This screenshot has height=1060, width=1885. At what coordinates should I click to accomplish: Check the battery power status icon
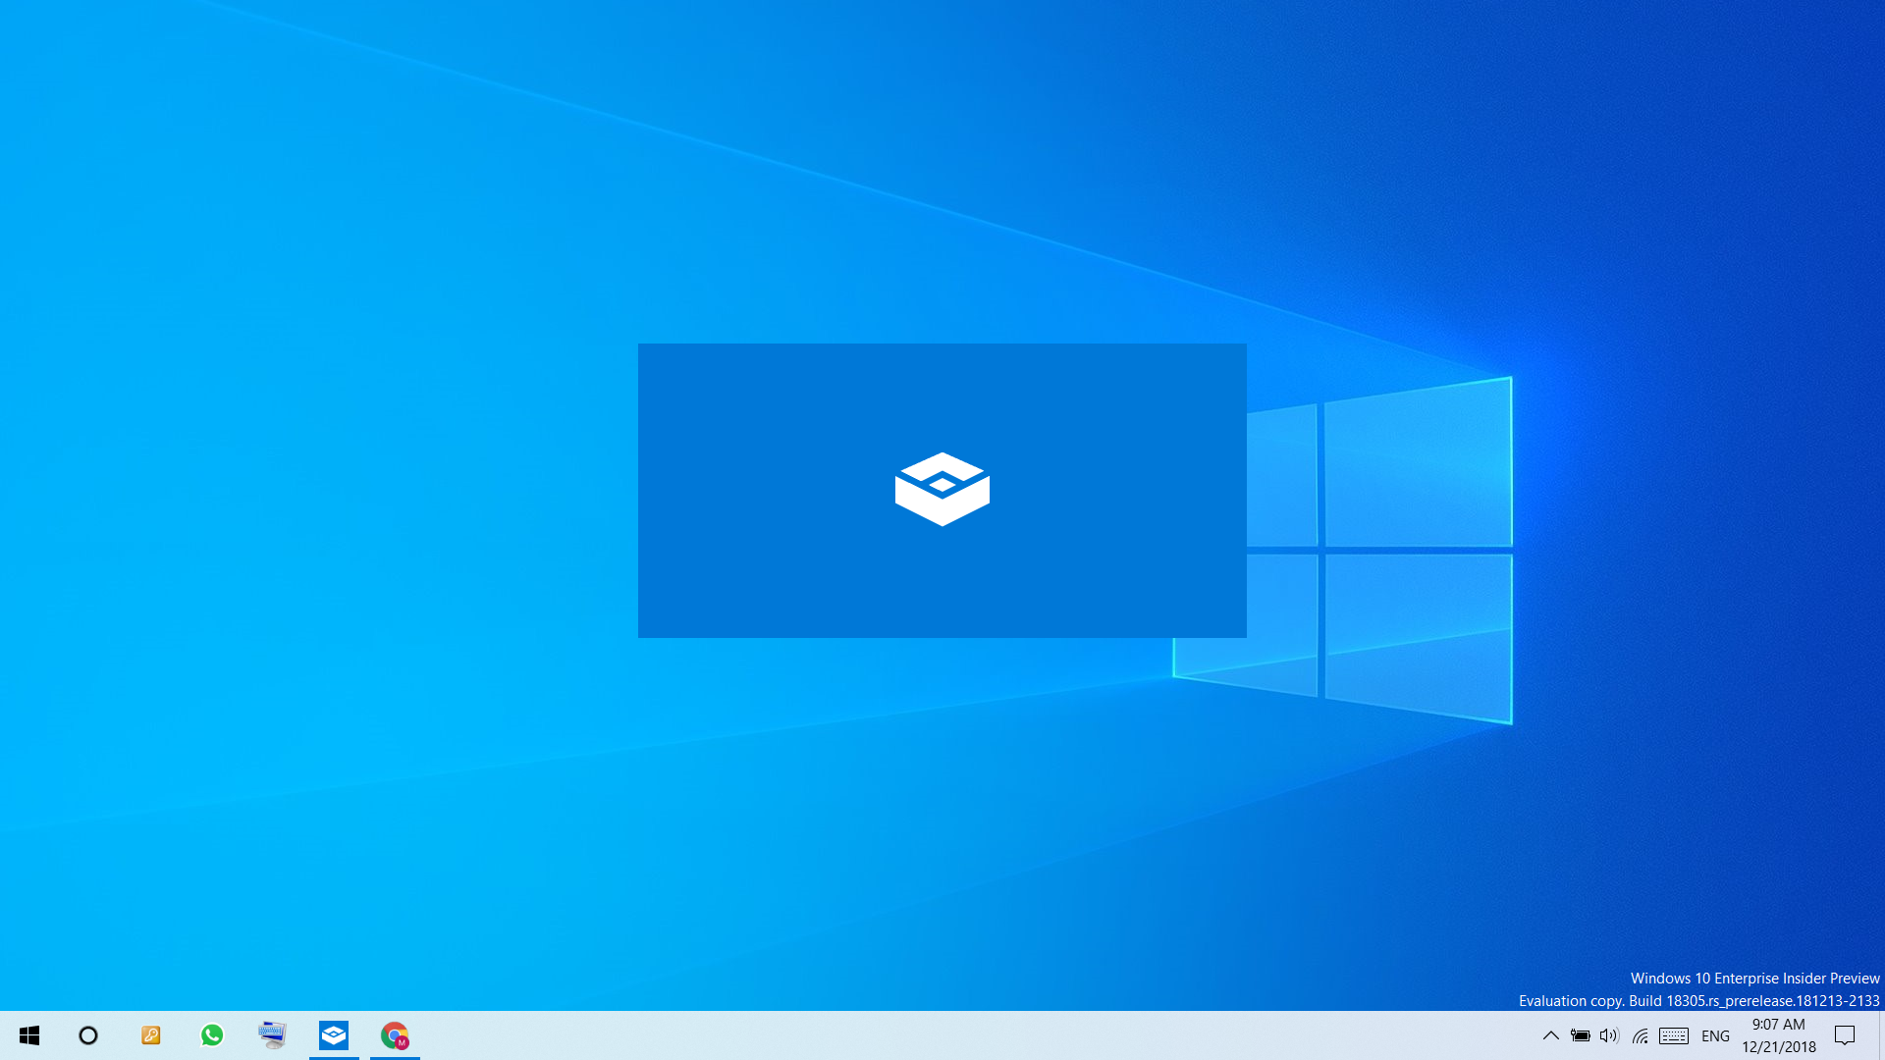pos(1580,1035)
